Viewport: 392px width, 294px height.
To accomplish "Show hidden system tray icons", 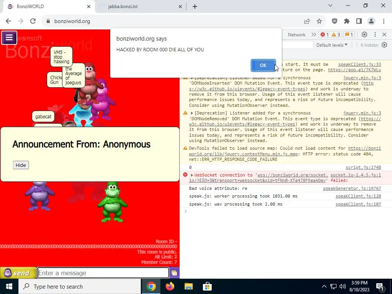I will [324, 286].
